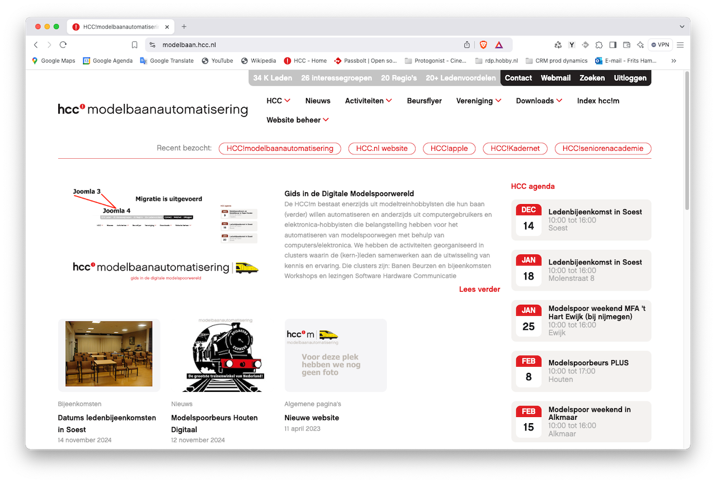Open the recently visited HCC!Kadernet pill
716x483 pixels.
(515, 148)
